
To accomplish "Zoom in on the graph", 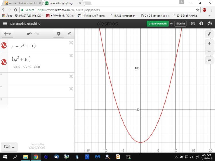I will (x=209, y=43).
